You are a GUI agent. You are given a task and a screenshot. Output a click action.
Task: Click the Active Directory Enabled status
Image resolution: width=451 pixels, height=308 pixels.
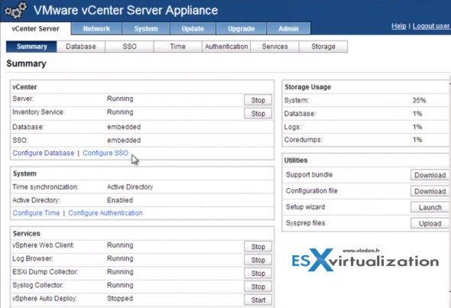(120, 200)
